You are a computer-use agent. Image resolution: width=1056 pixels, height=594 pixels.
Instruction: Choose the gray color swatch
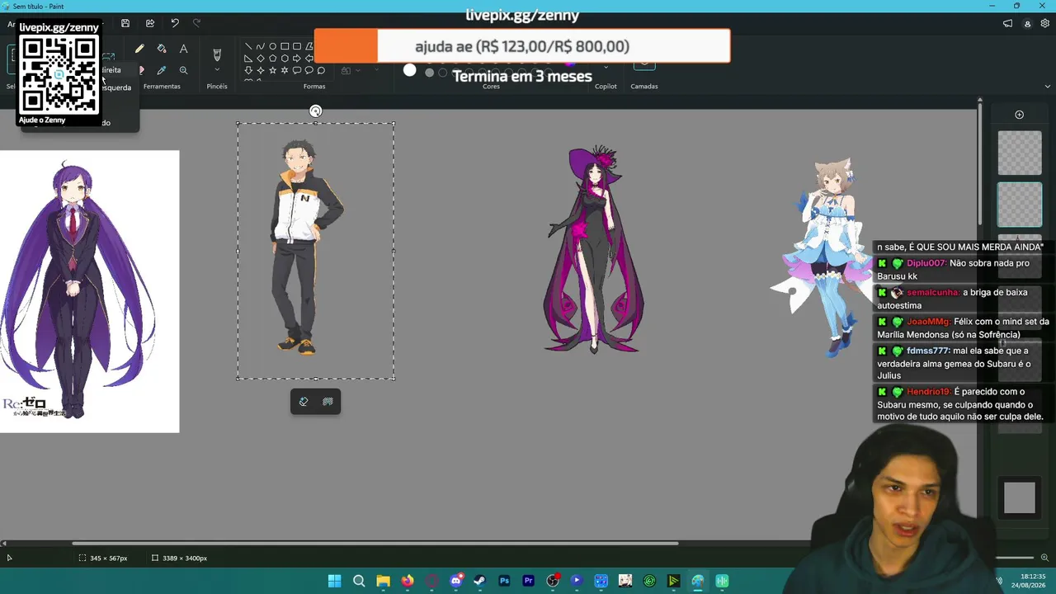pyautogui.click(x=429, y=73)
